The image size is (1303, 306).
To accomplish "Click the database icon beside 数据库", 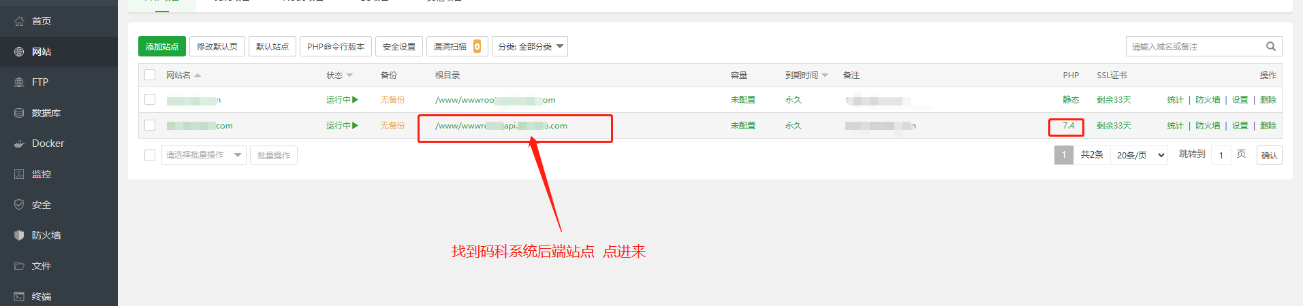I will 19,113.
